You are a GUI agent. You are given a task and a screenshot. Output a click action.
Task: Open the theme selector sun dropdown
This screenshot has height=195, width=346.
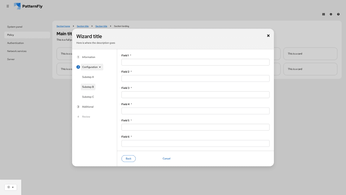pos(10,187)
